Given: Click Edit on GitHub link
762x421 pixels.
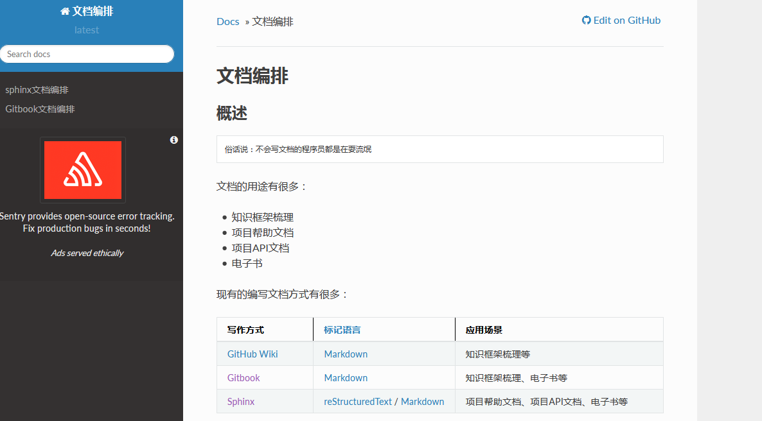Looking at the screenshot, I should coord(621,21).
